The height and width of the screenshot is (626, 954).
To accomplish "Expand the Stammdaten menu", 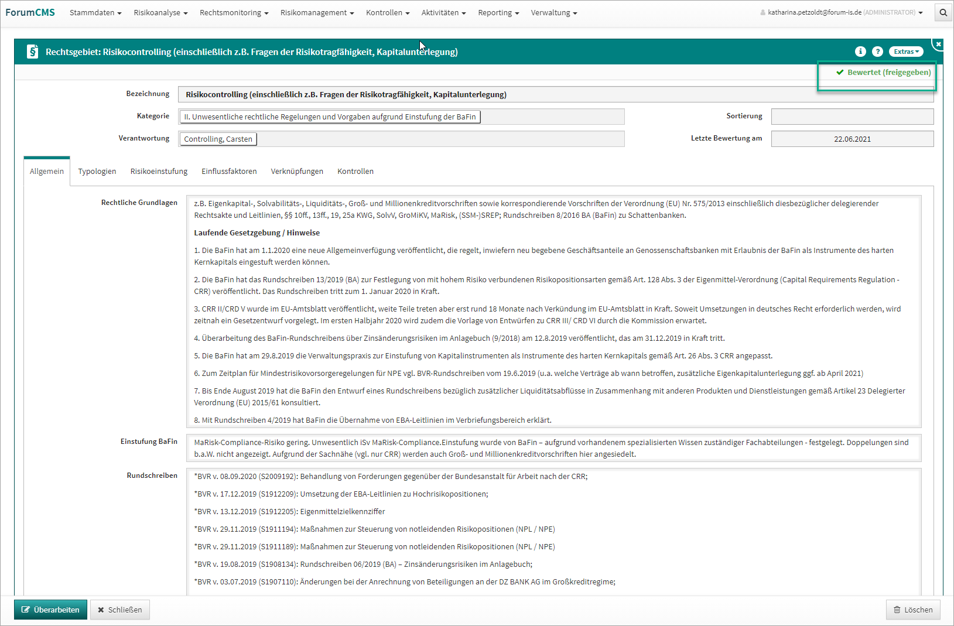I will (x=95, y=13).
